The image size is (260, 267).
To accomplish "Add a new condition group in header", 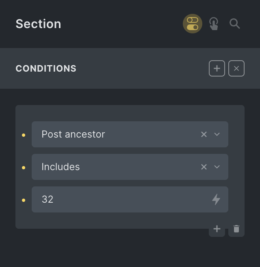I will (x=217, y=68).
